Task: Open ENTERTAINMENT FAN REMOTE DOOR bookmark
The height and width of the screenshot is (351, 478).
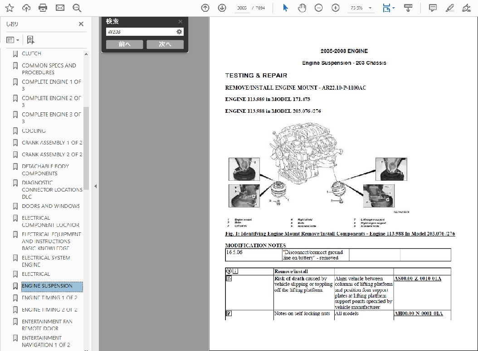Action: coord(47,325)
